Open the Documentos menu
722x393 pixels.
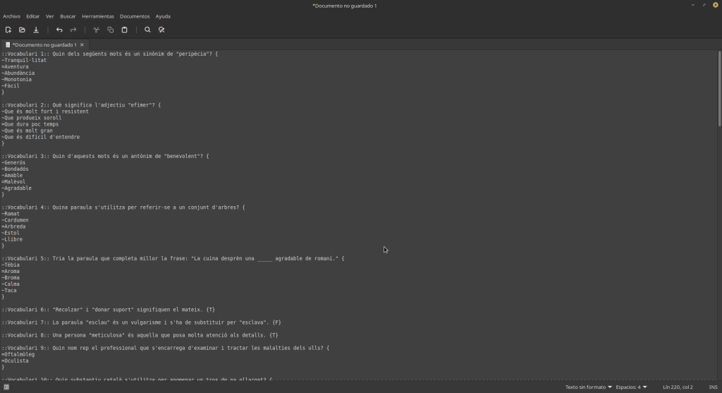tap(135, 16)
